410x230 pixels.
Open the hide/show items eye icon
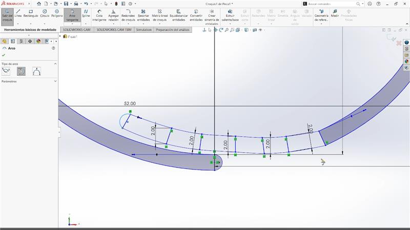260,30
